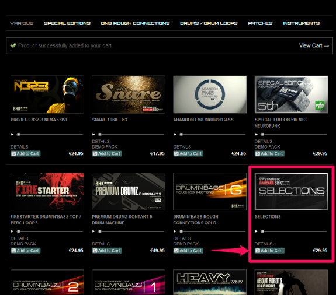Play the Rough Connections Gold preview
Screen dimensions: 336x295
click(175, 231)
